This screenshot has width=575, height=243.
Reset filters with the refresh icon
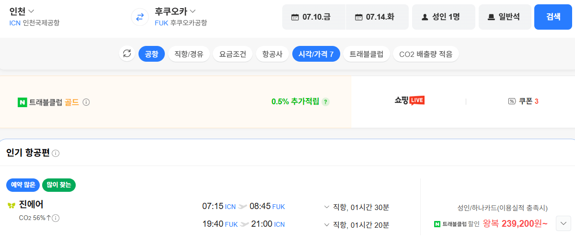coord(127,54)
